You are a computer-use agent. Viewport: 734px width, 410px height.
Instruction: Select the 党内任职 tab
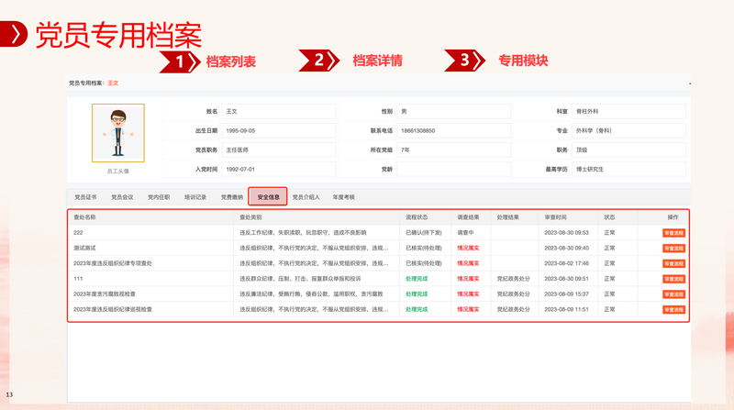click(x=159, y=197)
